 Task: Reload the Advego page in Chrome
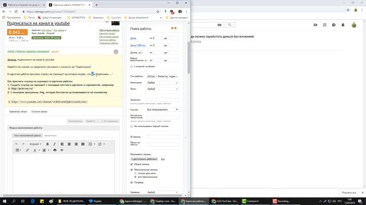tap(16, 11)
